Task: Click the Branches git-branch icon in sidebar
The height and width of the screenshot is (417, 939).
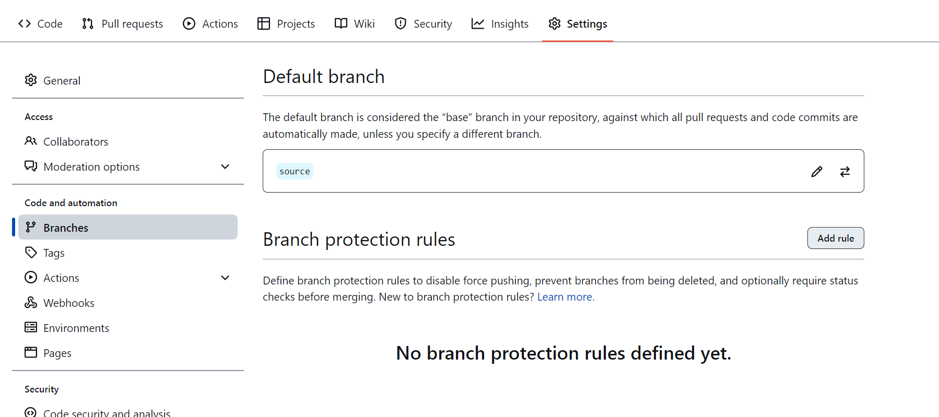Action: (x=31, y=227)
